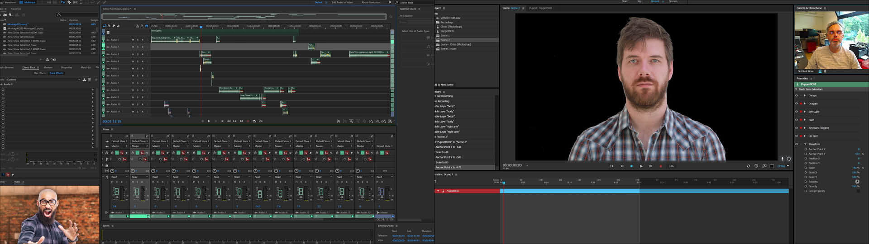
Task: Expand the Eye Gaze behavior
Action: click(x=805, y=112)
